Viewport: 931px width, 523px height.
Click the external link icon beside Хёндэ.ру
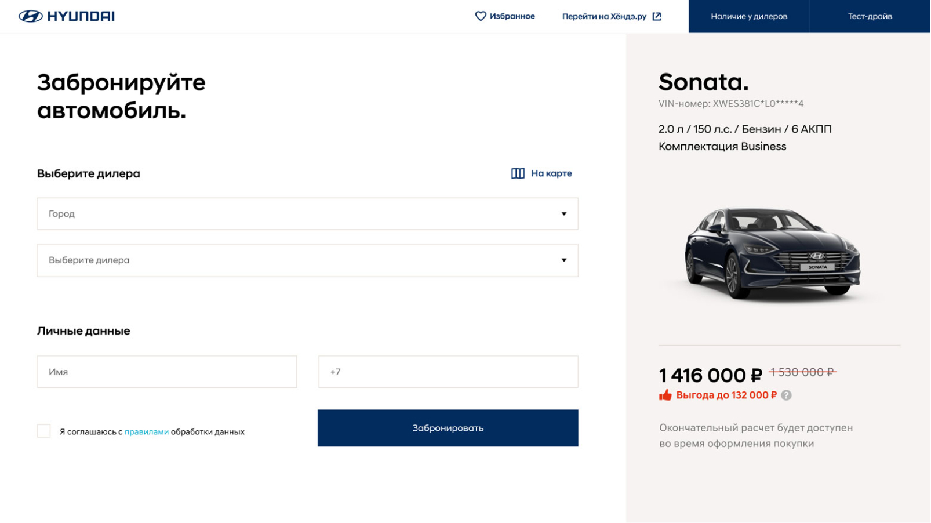click(x=657, y=16)
